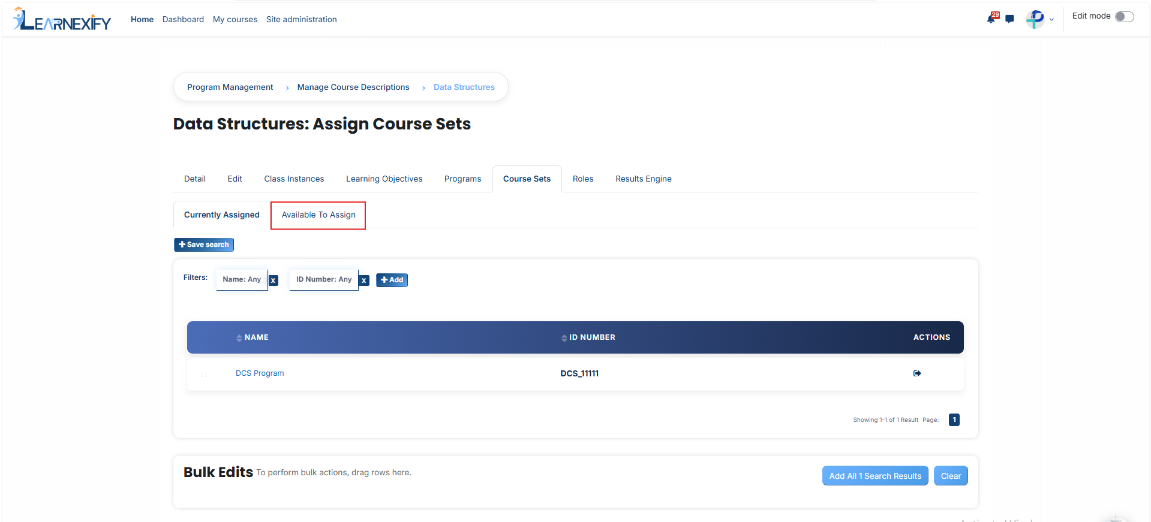Open the Roles tab
This screenshot has height=522, width=1151.
point(583,179)
